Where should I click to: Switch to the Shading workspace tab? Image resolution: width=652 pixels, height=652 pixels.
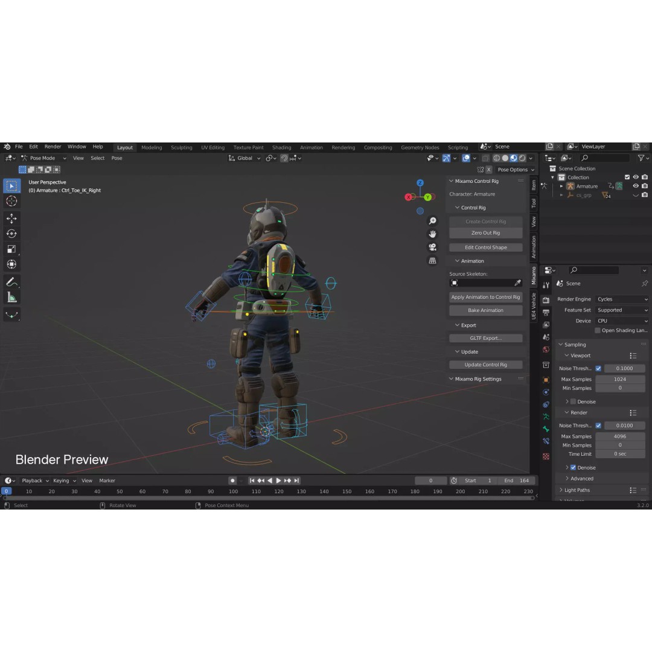[x=281, y=148]
